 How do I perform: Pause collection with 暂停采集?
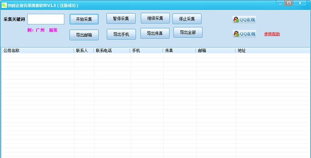(x=121, y=18)
